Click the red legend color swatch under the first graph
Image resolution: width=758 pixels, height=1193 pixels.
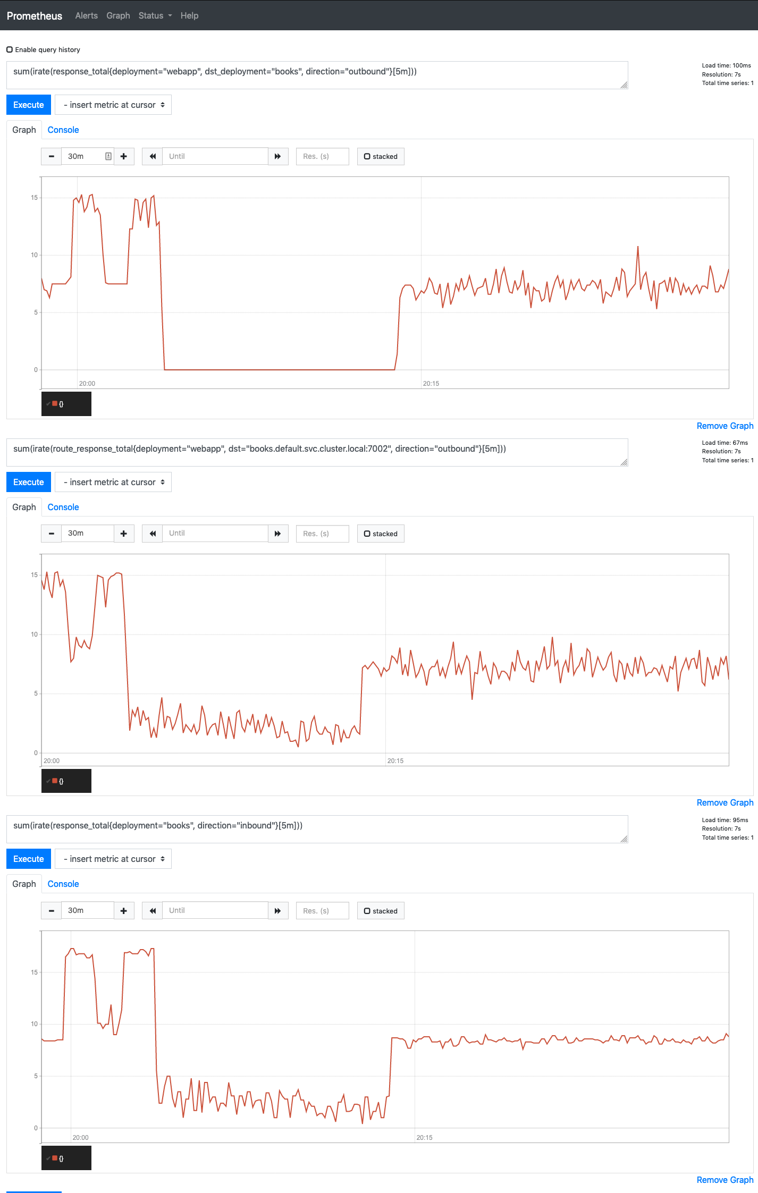pyautogui.click(x=55, y=403)
